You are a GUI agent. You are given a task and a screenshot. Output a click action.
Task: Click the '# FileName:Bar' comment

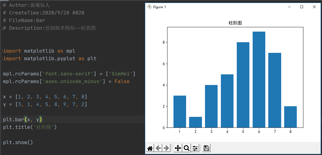coord(24,20)
